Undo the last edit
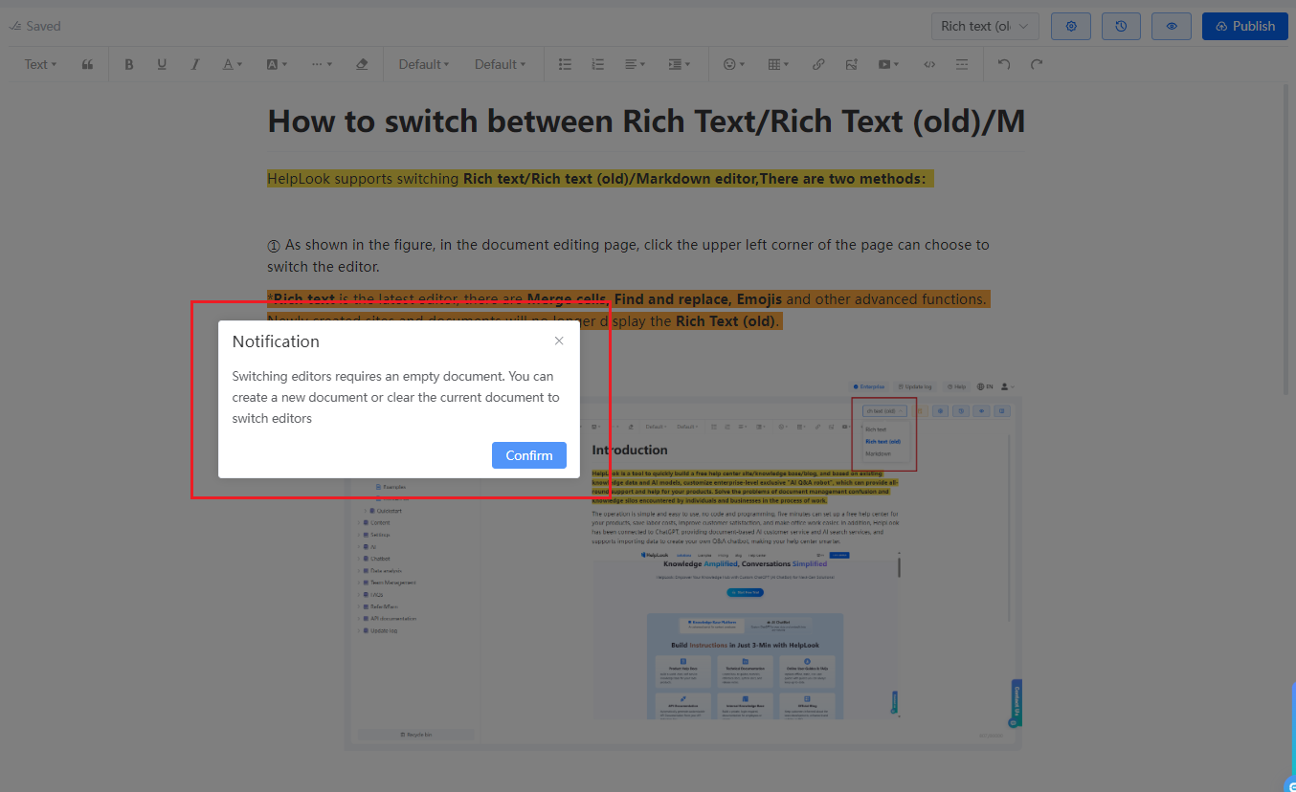Screen dimensions: 1296x792 pyautogui.click(x=1001, y=64)
